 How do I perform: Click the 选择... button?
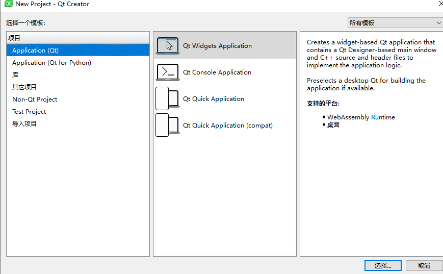[383, 265]
